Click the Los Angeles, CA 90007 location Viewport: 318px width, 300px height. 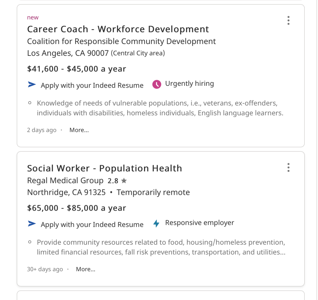pos(68,53)
